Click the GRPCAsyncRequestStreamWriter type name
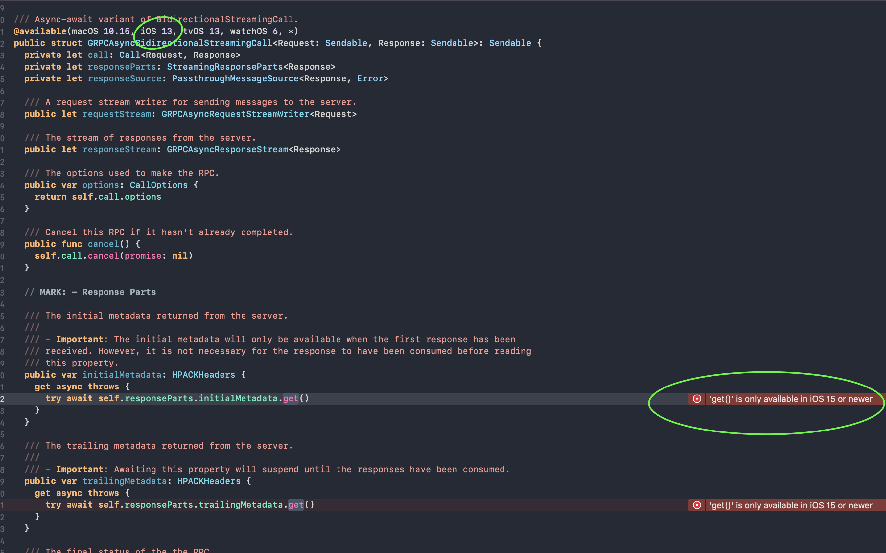 tap(235, 114)
